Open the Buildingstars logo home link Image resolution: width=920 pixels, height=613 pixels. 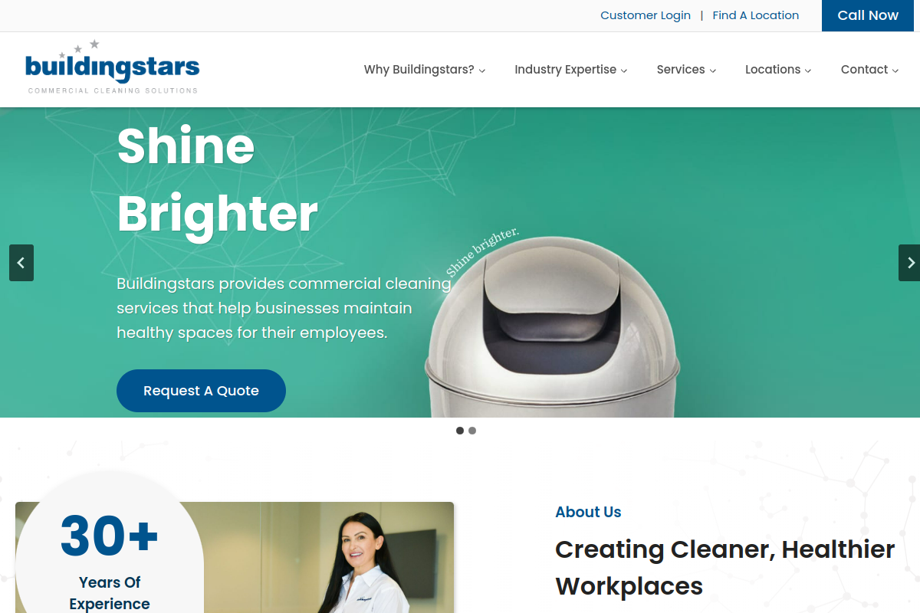pyautogui.click(x=113, y=67)
